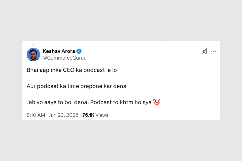
Task: Click the thread connector line above avatar
Action: point(33,45)
